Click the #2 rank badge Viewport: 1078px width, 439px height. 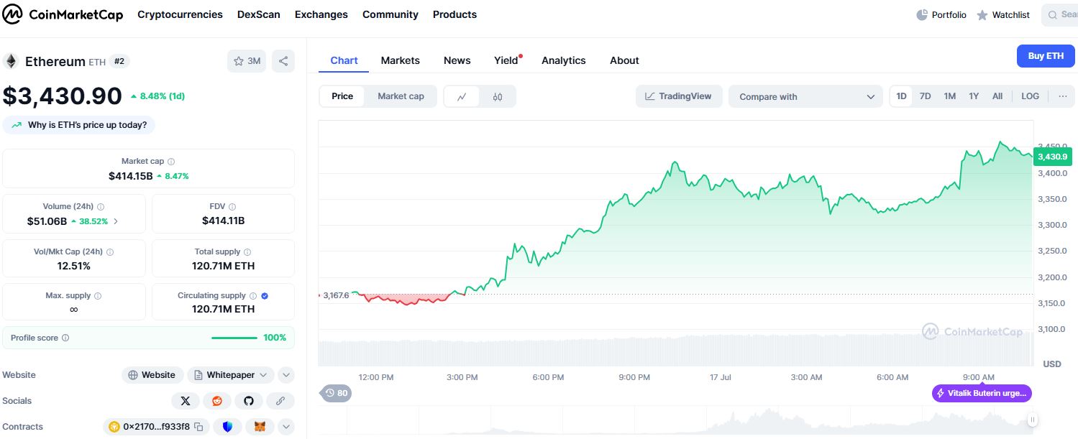pyautogui.click(x=119, y=62)
